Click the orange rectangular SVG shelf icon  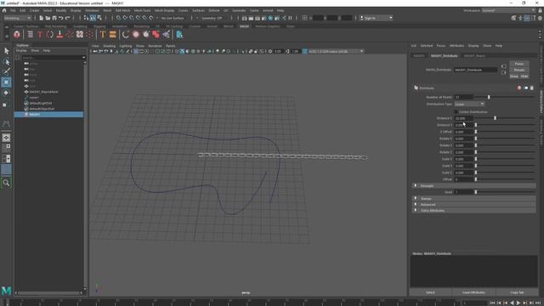coord(113,34)
